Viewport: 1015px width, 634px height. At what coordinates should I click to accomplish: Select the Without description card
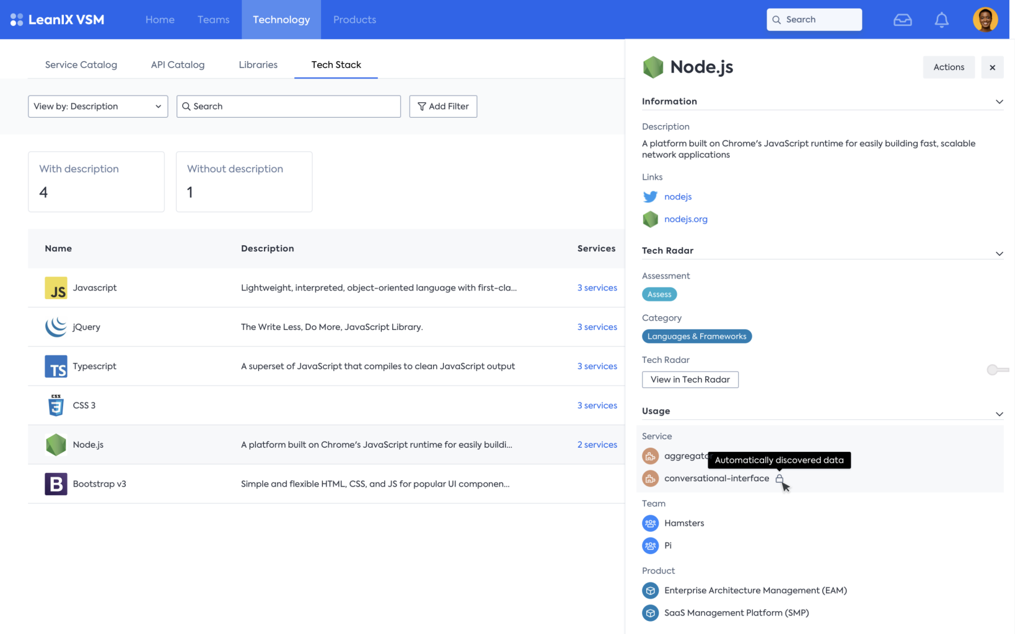(x=244, y=182)
